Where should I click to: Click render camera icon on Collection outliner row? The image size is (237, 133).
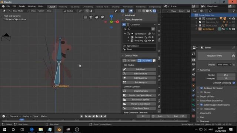[x=234, y=18]
